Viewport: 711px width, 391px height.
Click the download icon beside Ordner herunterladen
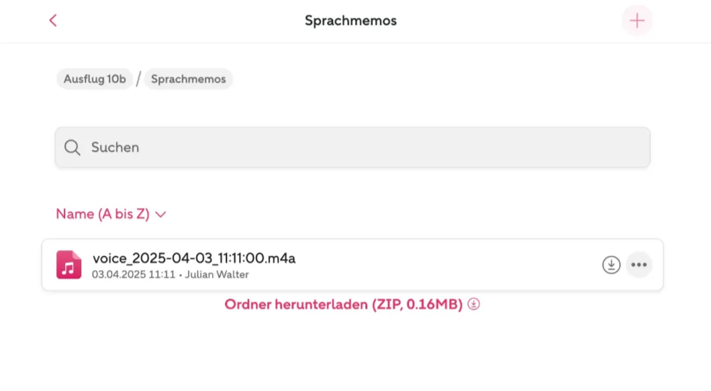pos(473,304)
